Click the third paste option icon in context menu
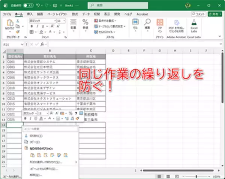This screenshot has width=225, height=179. click(x=45, y=155)
